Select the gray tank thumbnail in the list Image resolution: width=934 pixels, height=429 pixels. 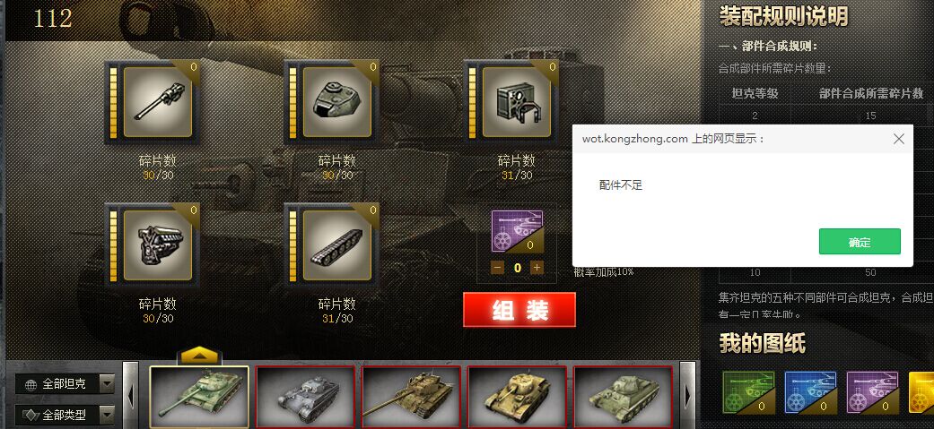coord(305,397)
